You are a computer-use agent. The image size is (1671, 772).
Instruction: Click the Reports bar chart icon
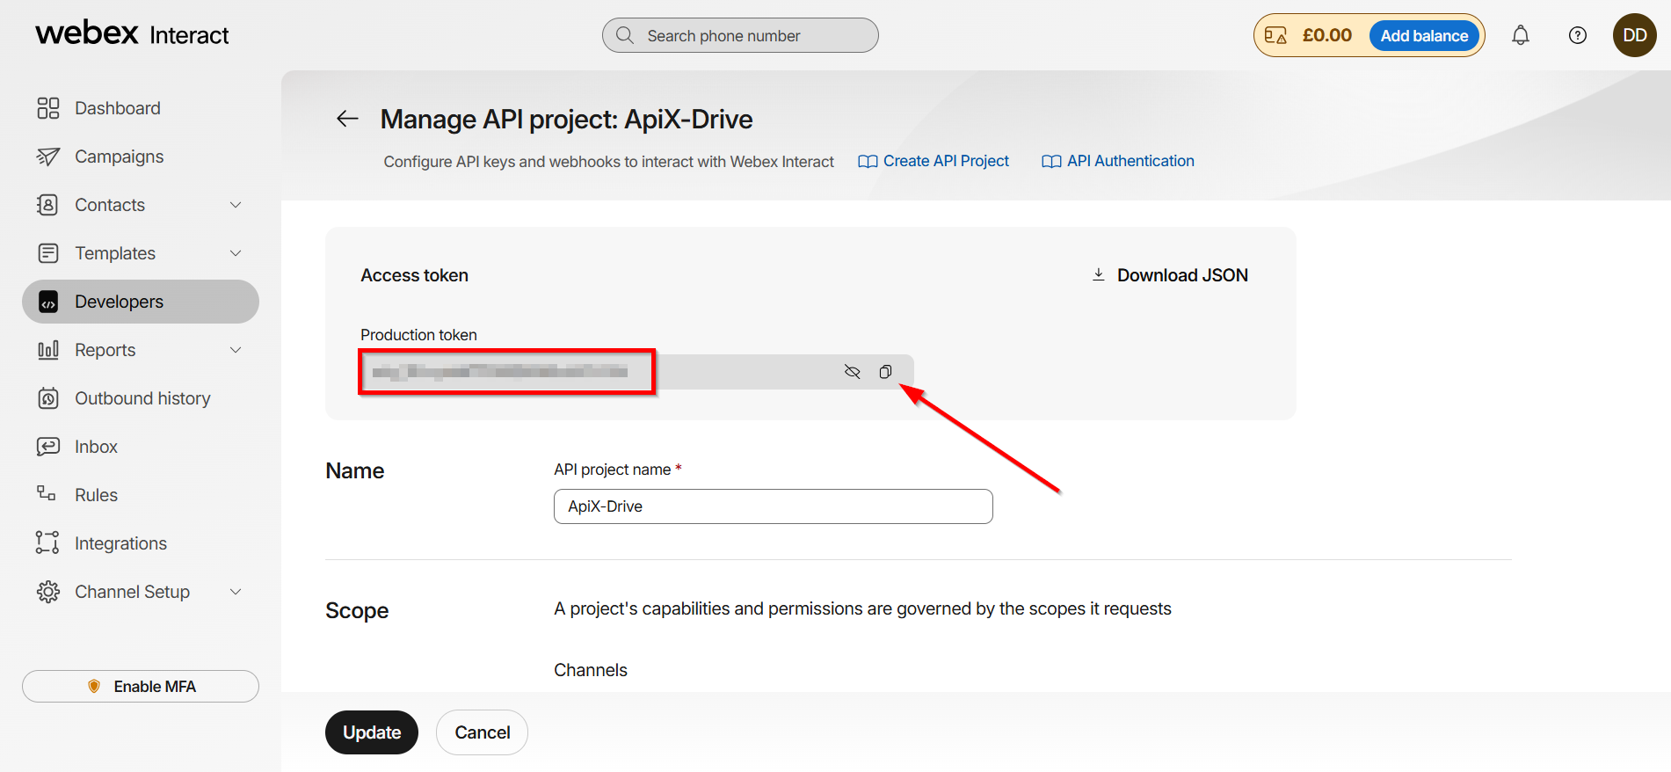pyautogui.click(x=48, y=350)
